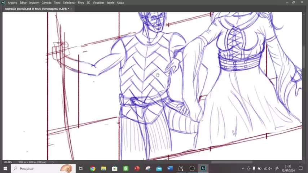Select the Ilustração_Decisão.psd document tab

click(36, 9)
